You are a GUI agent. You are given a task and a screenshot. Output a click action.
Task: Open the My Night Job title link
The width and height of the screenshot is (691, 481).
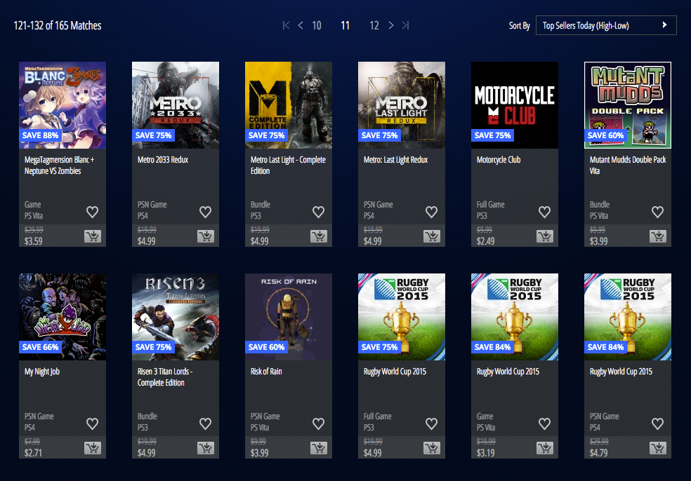point(42,372)
